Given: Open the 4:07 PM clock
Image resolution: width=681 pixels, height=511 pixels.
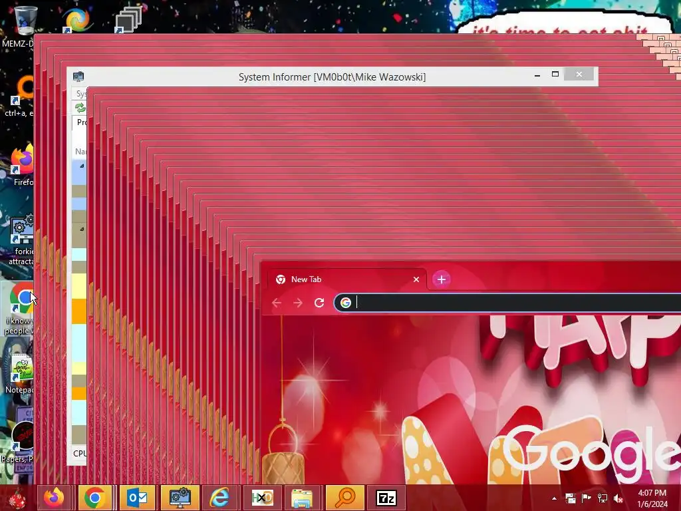Looking at the screenshot, I should click(x=652, y=498).
